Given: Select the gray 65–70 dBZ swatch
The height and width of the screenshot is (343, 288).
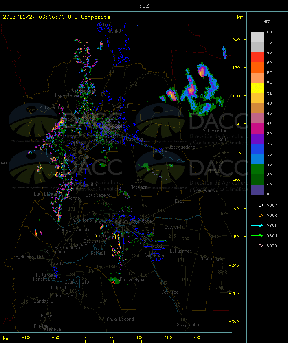Looking at the screenshot, I should (x=257, y=47).
